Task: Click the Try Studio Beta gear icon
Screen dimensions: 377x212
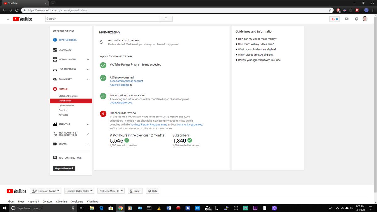Action: coord(55,40)
